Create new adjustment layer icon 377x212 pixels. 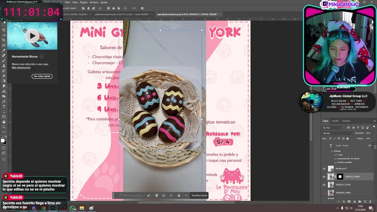354,202
